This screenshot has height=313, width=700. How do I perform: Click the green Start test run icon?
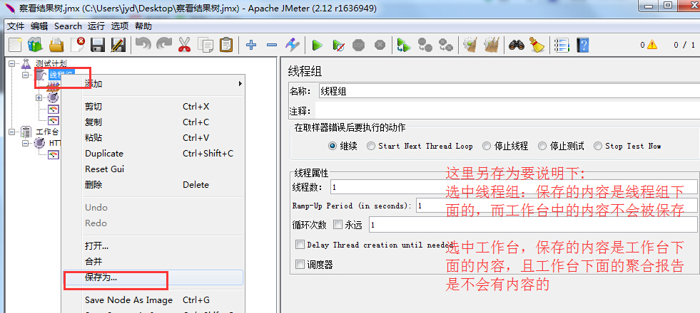[x=318, y=45]
